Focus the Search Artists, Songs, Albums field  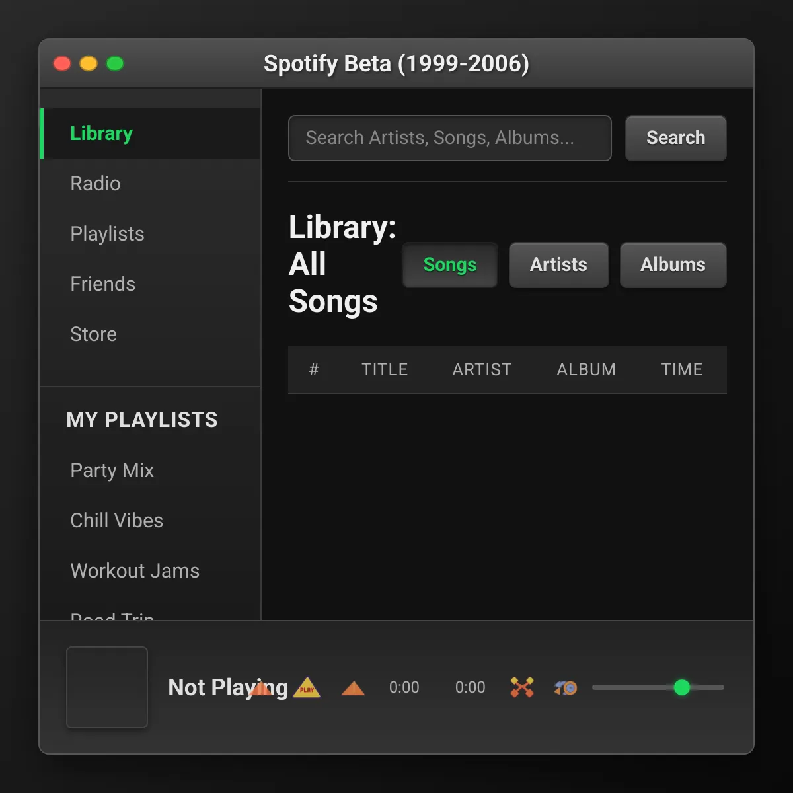click(450, 138)
